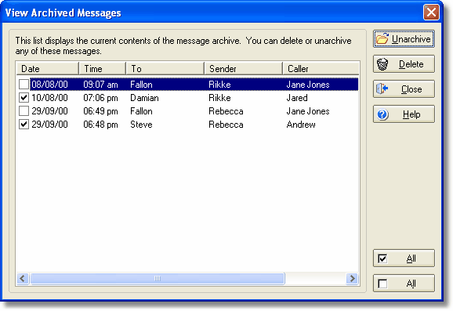Click the horizontal scrollbar left arrow
The height and width of the screenshot is (311, 453).
tap(23, 279)
